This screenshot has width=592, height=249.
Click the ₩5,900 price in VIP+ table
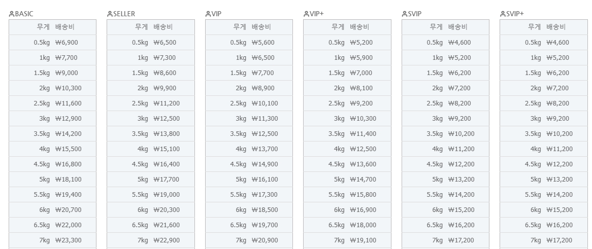click(x=361, y=58)
